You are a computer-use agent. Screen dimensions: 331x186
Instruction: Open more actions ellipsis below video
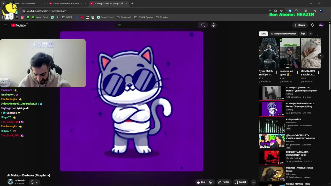pyautogui.click(x=253, y=182)
